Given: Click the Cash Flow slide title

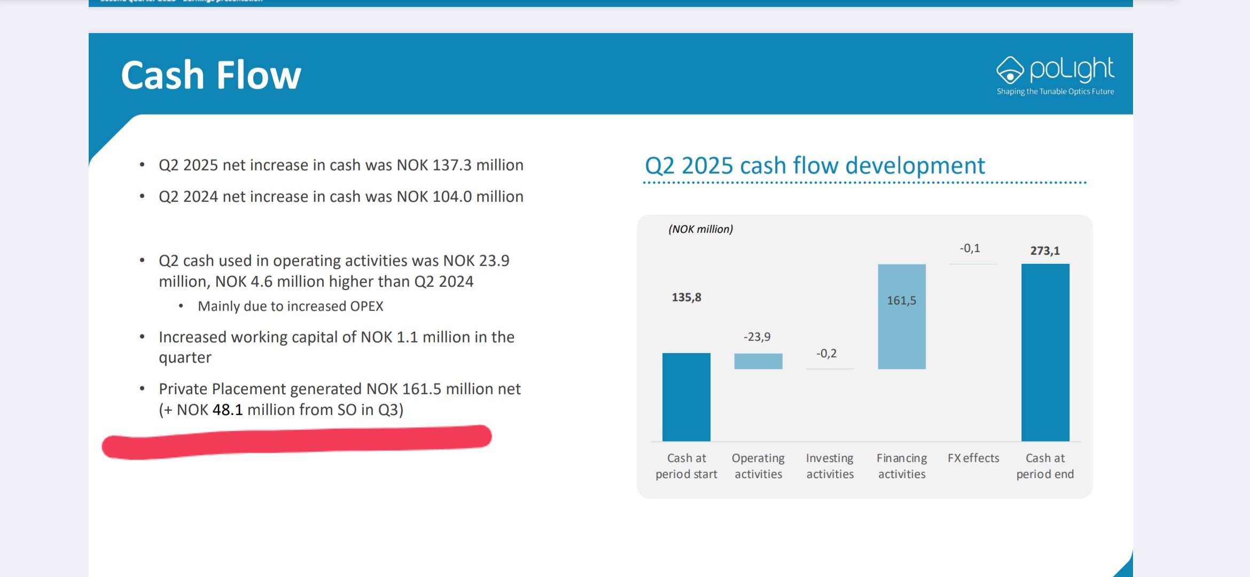Looking at the screenshot, I should click(211, 75).
